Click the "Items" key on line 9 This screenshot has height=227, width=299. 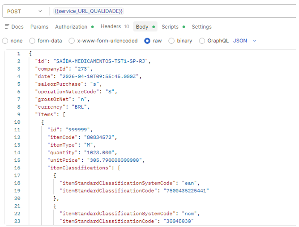click(46, 114)
